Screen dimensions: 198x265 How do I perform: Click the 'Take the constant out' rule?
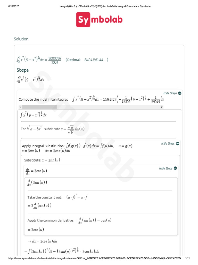coord(45,197)
